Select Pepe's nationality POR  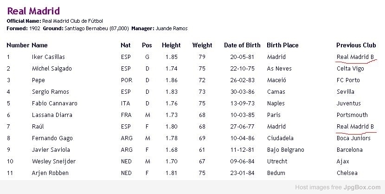click(x=127, y=80)
